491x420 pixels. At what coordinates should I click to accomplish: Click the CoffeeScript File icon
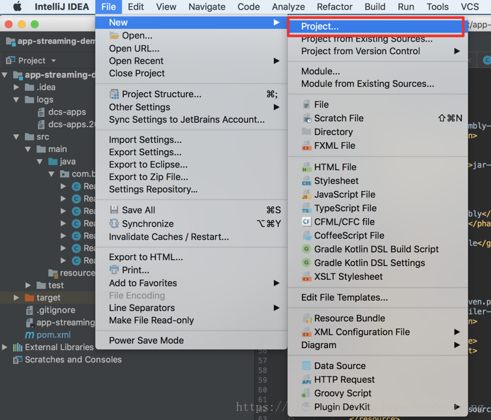pos(306,235)
